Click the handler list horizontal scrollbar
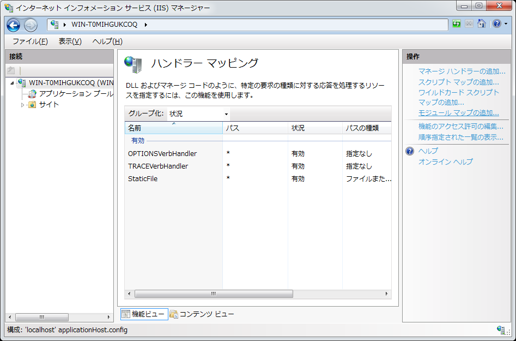 click(213, 294)
